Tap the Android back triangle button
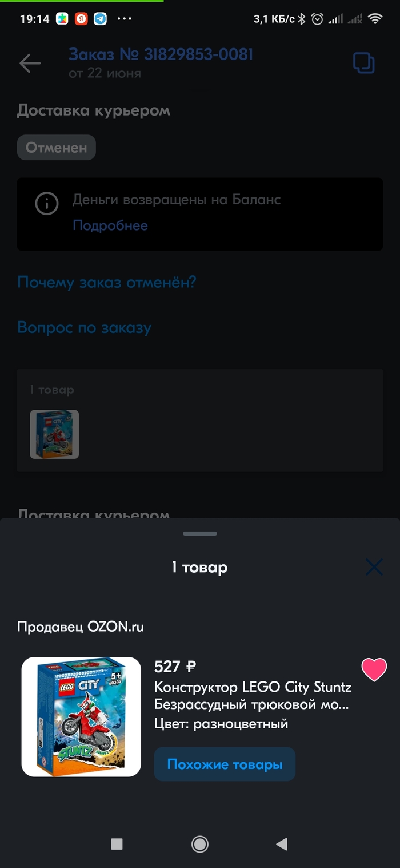This screenshot has height=868, width=400. (x=281, y=844)
